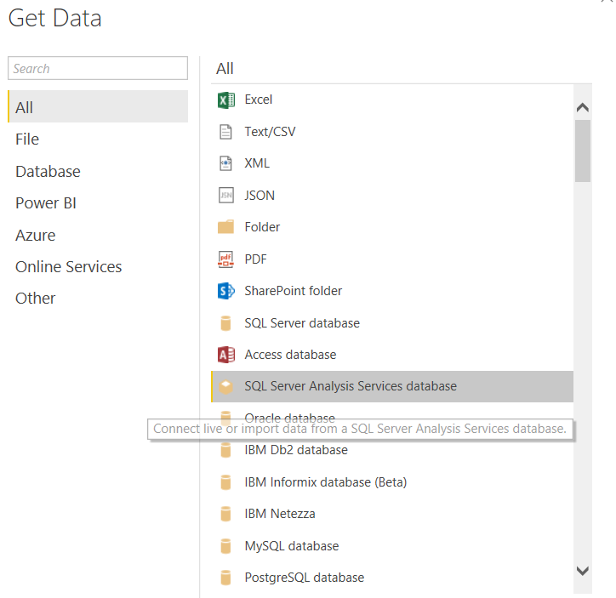Image resolution: width=616 pixels, height=598 pixels.
Task: Click the XML file icon
Action: (225, 163)
